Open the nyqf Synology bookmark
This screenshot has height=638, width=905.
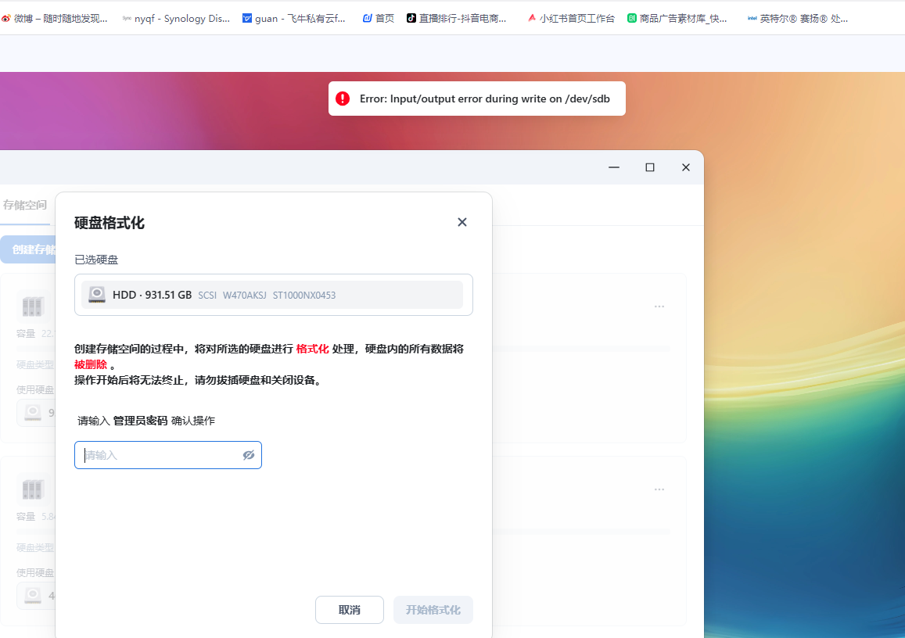click(x=177, y=19)
